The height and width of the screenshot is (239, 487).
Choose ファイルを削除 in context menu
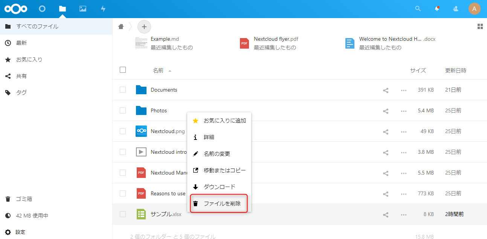[219, 204]
